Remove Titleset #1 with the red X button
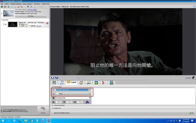 47,23
